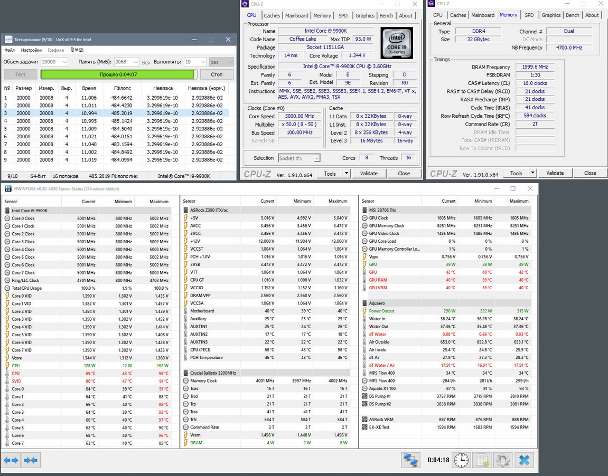This screenshot has width=608, height=476.
Task: Click Water In thermometer icon
Action: click(364, 319)
